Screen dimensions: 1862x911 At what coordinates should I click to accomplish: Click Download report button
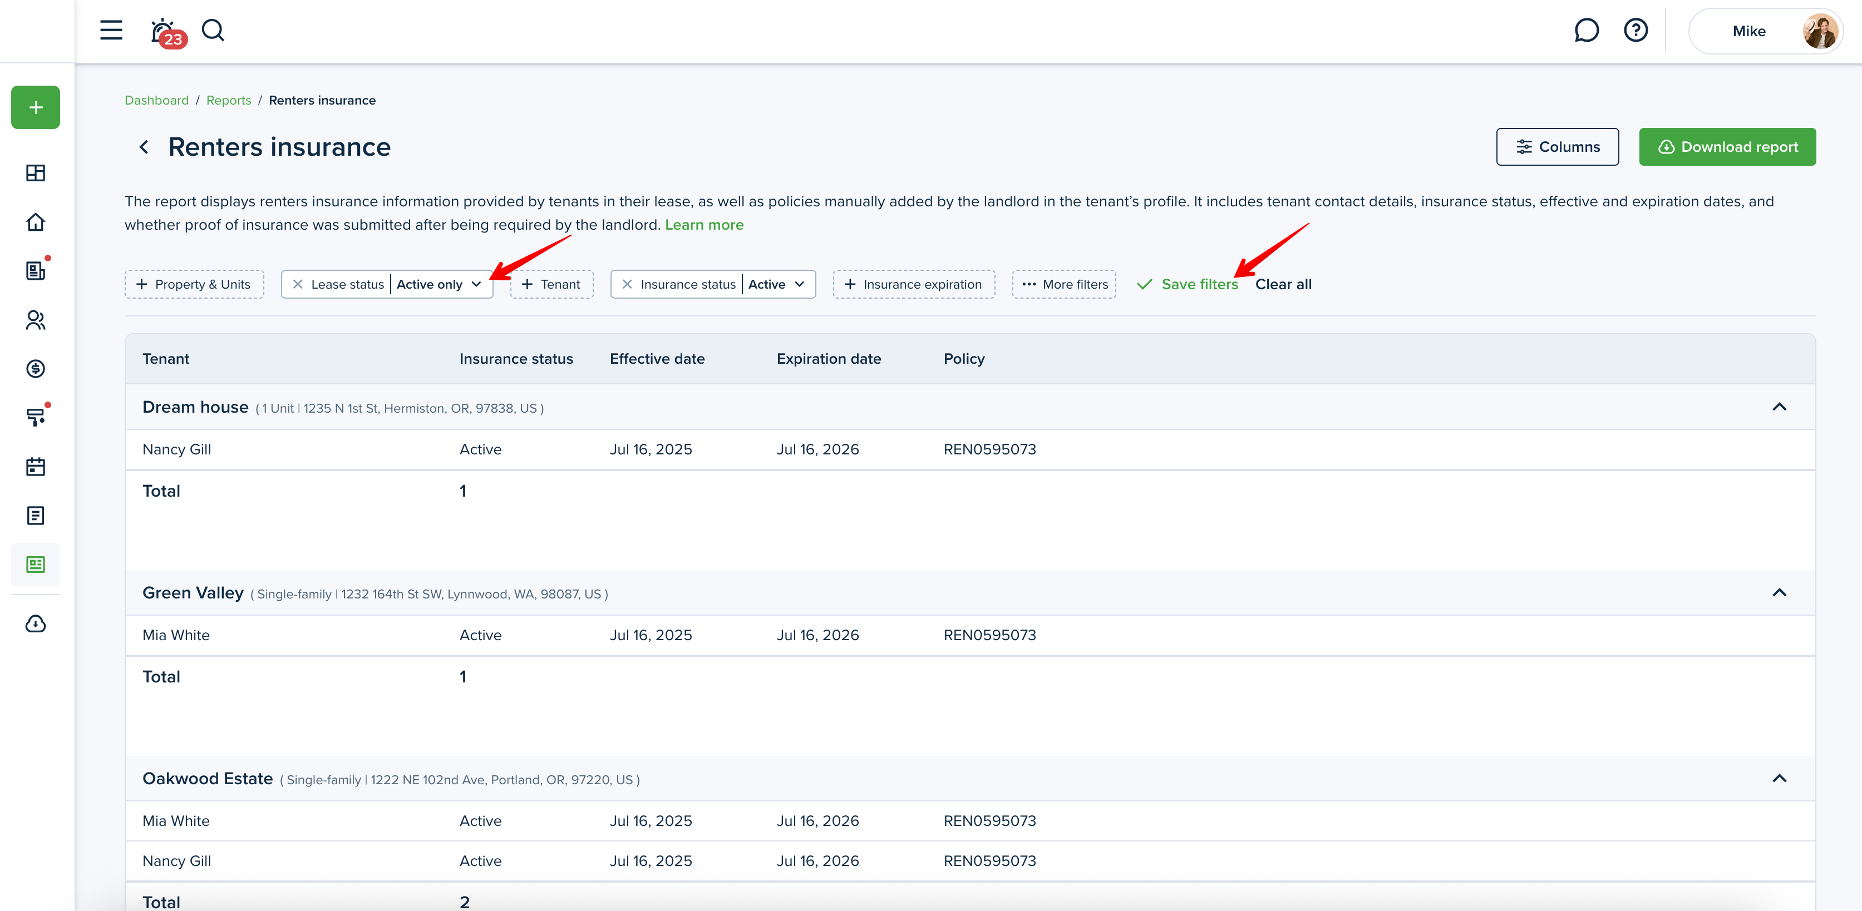1727,147
